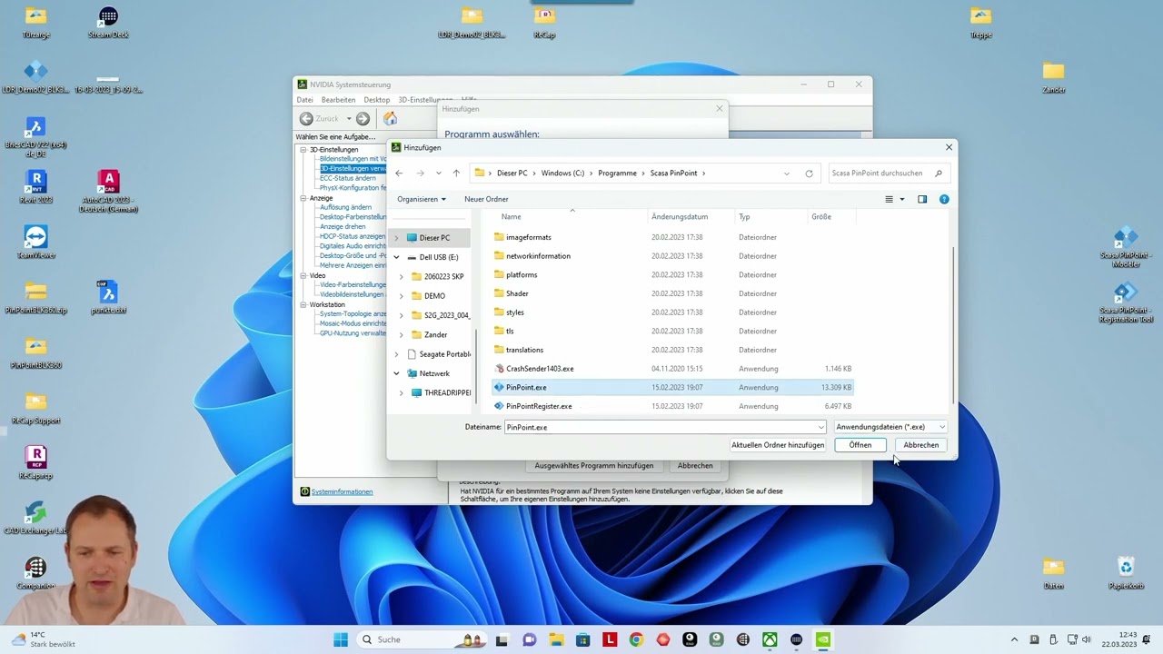Select the CAD Exchanger Lab desktop icon
This screenshot has height=654, width=1163.
coord(35,518)
